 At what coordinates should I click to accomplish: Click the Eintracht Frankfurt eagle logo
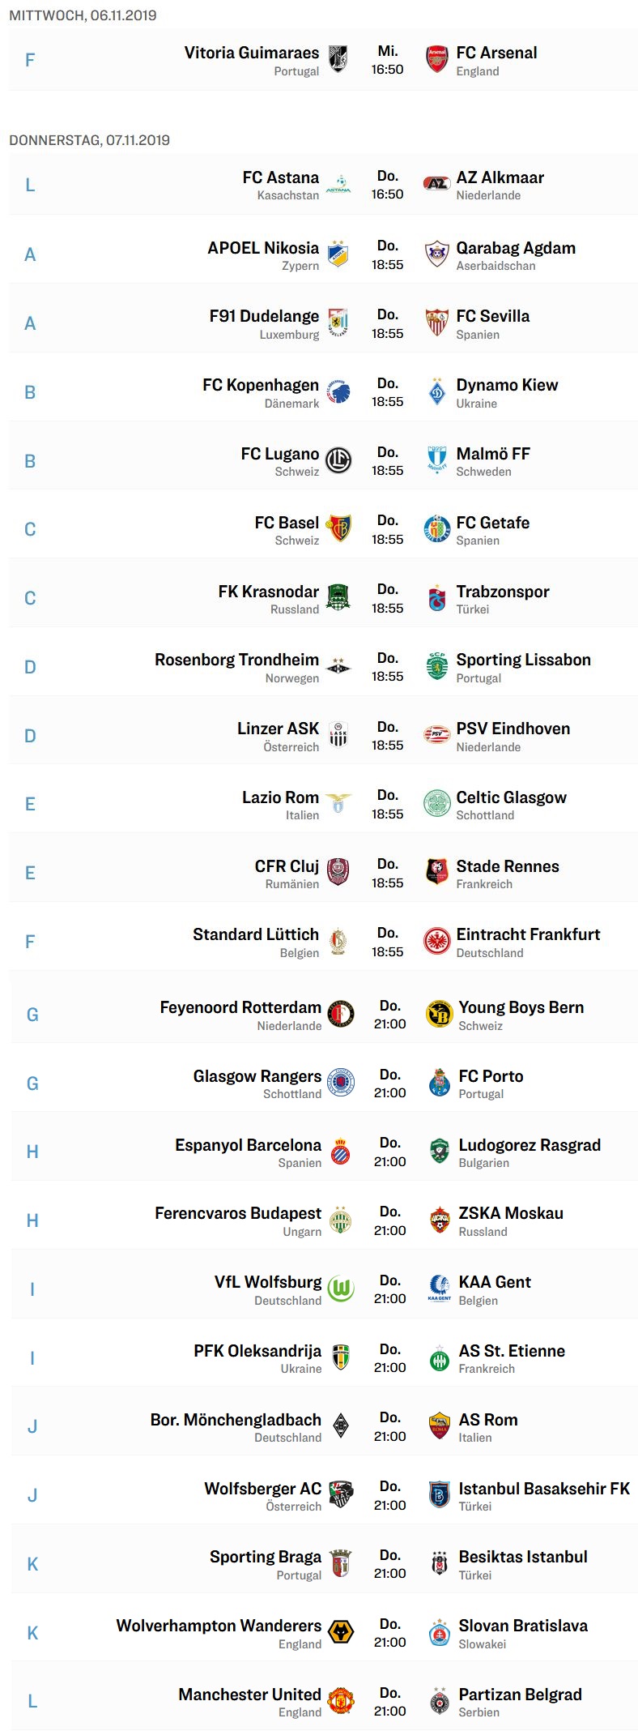pos(437,941)
